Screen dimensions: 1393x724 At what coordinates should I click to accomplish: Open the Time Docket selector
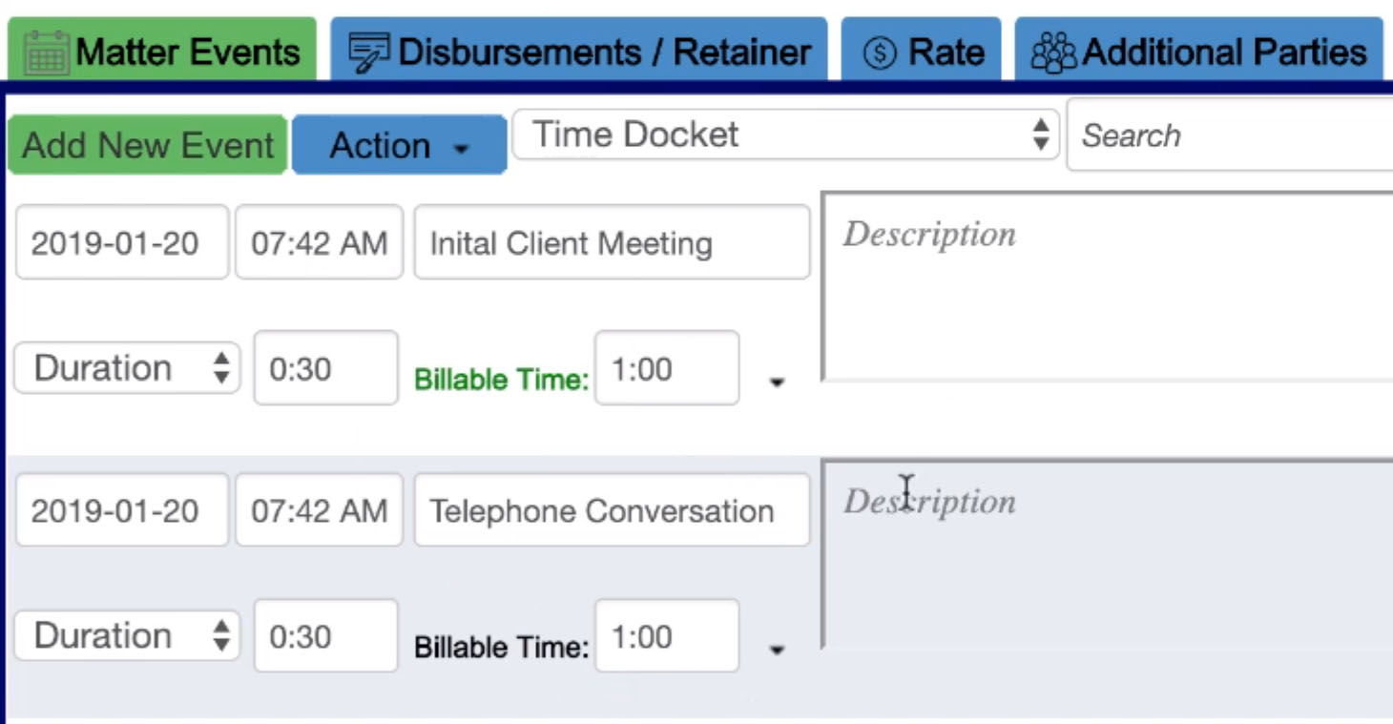tap(785, 134)
